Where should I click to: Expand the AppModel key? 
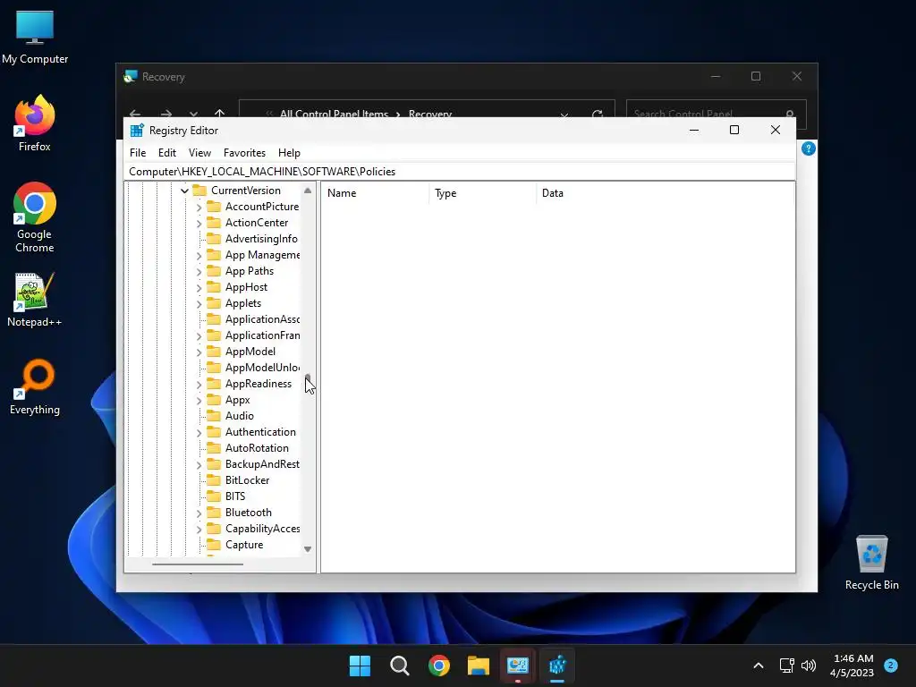click(199, 352)
